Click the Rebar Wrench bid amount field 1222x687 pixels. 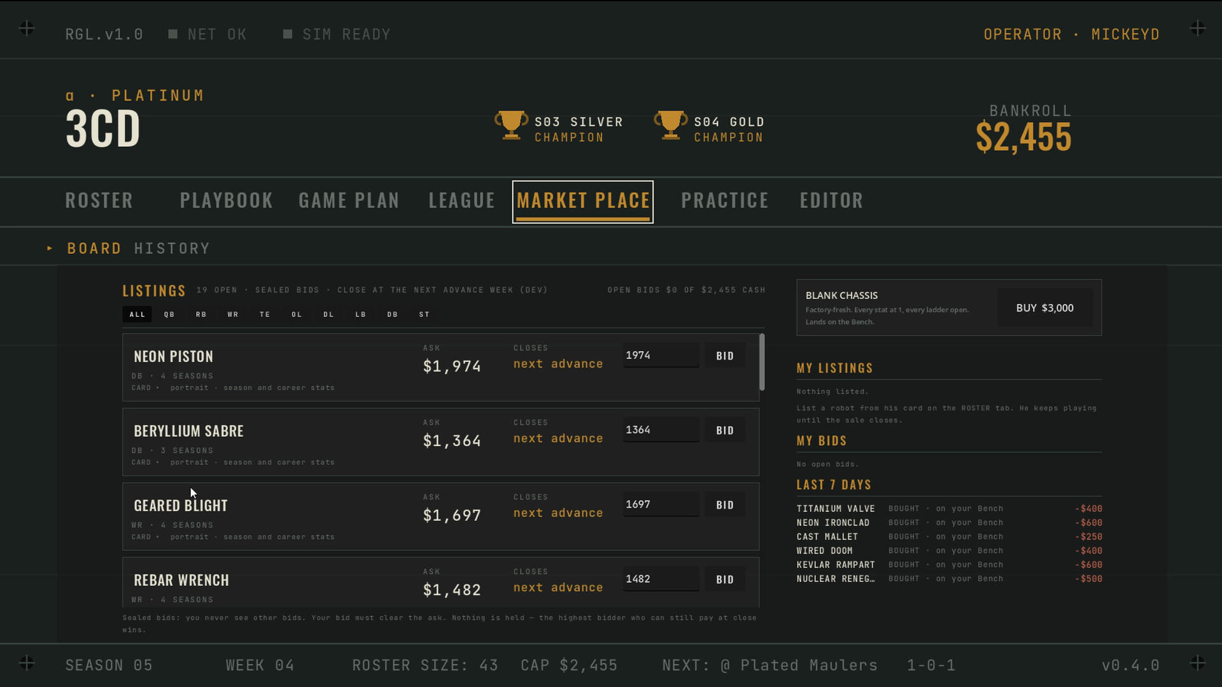tap(661, 579)
